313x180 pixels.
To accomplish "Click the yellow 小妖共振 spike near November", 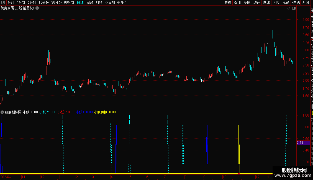I will pyautogui.click(x=239, y=144).
